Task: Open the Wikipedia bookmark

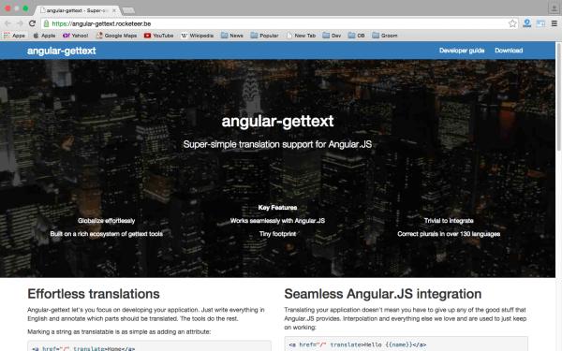Action: pos(197,36)
